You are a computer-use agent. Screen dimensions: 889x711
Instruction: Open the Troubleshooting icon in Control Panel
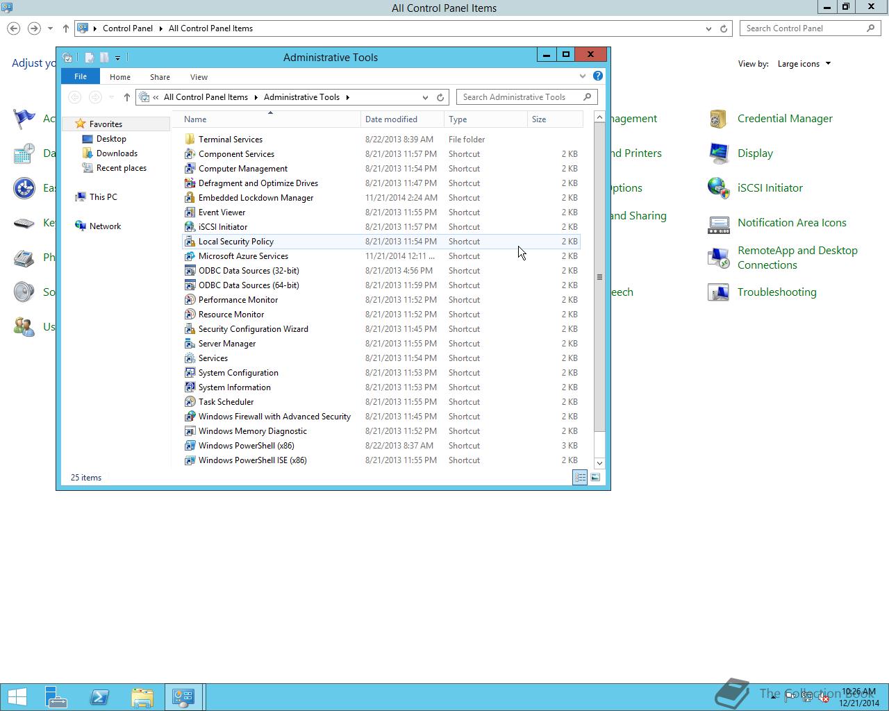coord(718,292)
